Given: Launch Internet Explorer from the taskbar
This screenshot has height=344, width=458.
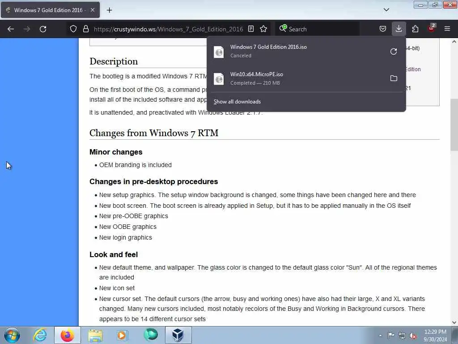Looking at the screenshot, I should [40, 335].
